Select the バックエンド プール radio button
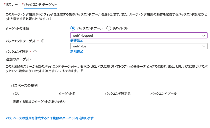 [x=73, y=28]
